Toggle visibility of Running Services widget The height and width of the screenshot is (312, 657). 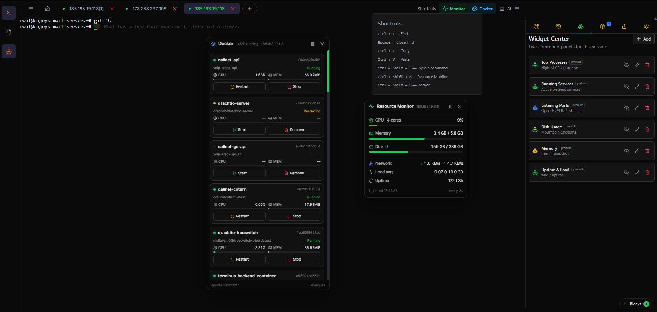coord(627,86)
